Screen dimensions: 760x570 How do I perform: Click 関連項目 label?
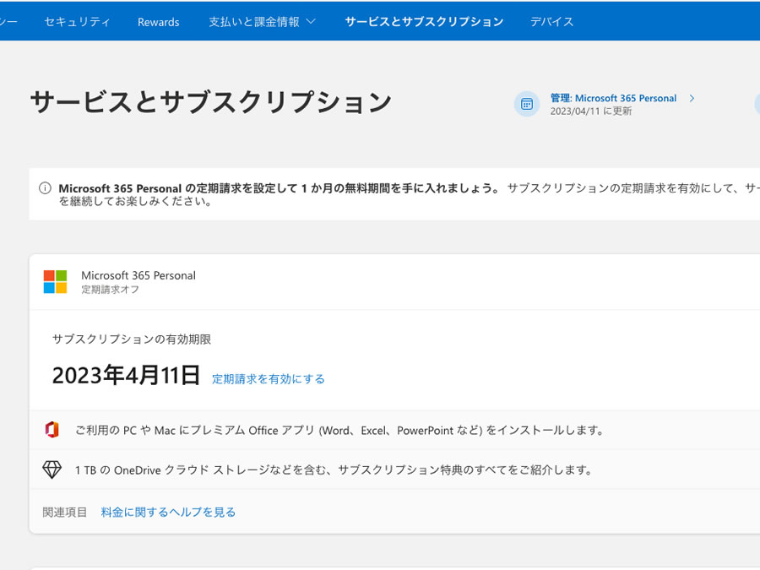(x=65, y=512)
